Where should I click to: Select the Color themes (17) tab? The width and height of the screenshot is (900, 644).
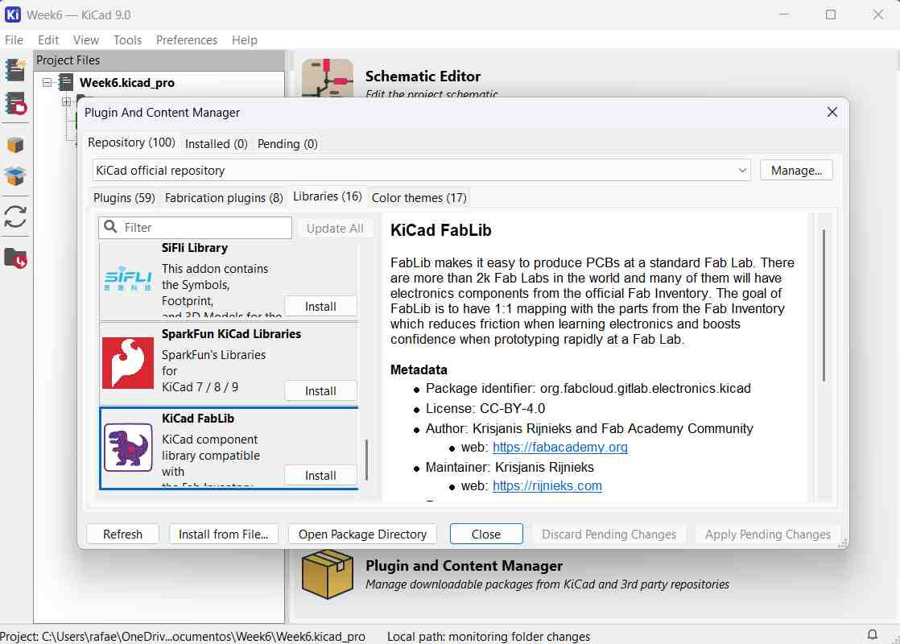coord(419,198)
